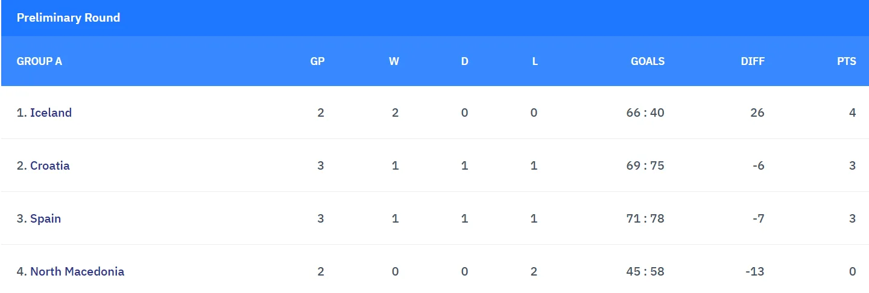Click North Macedonia's difference of -13
The width and height of the screenshot is (869, 293).
point(755,271)
